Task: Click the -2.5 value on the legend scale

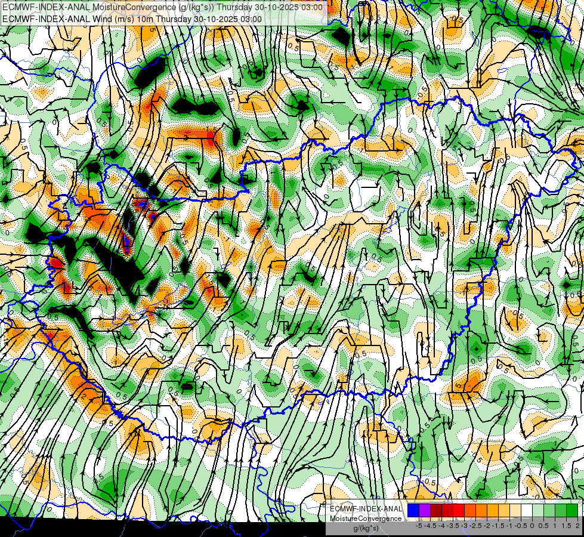Action: coord(475,526)
